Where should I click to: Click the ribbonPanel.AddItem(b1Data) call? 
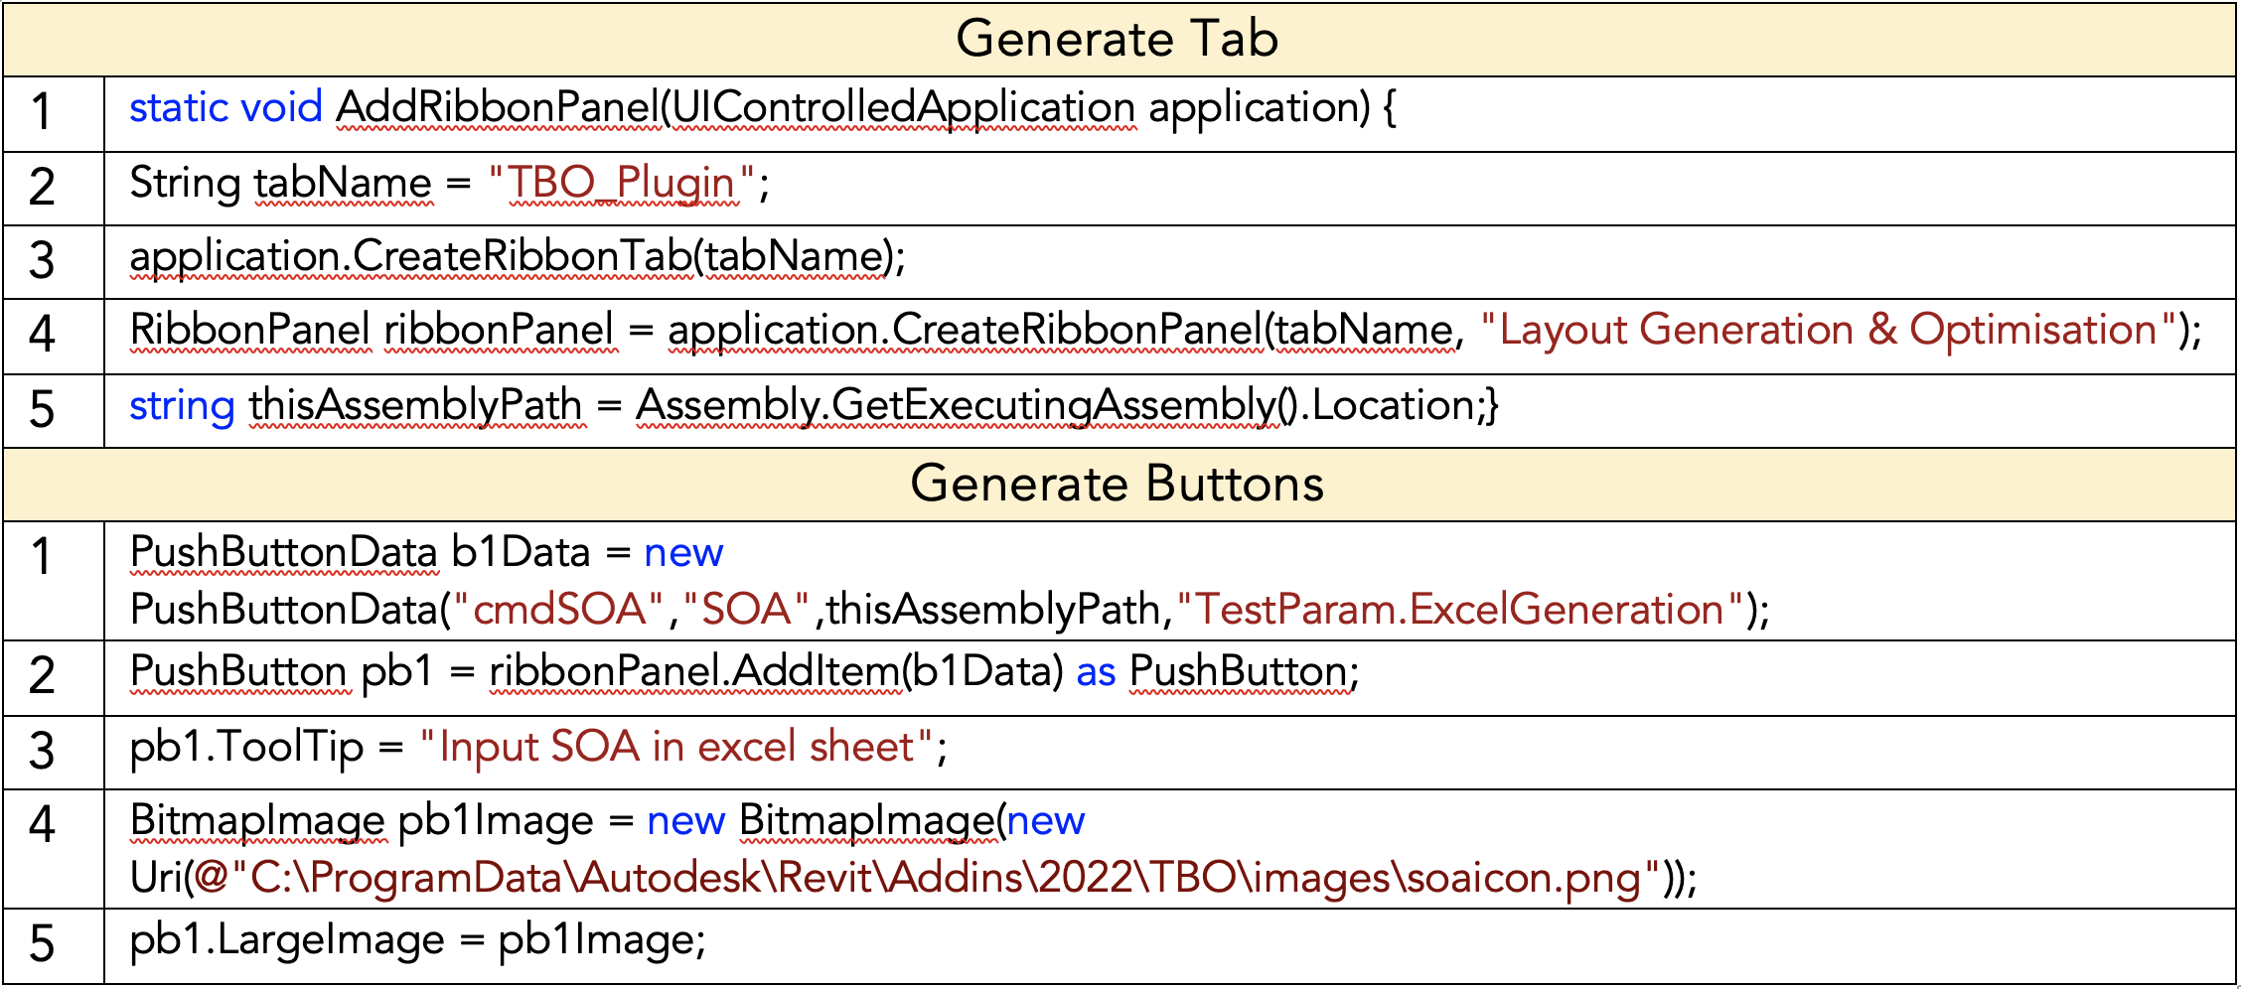click(777, 672)
